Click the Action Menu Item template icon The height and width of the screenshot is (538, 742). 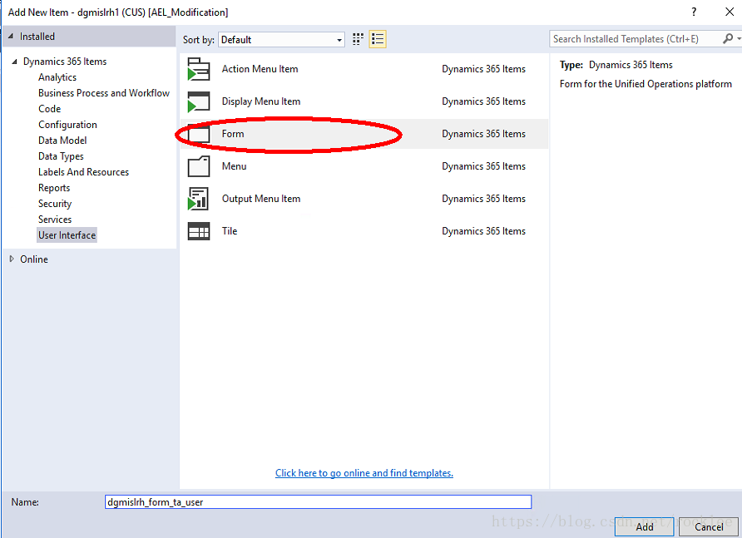coord(198,69)
